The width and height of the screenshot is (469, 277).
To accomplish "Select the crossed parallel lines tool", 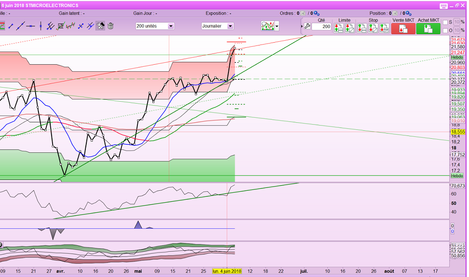I will click(91, 26).
